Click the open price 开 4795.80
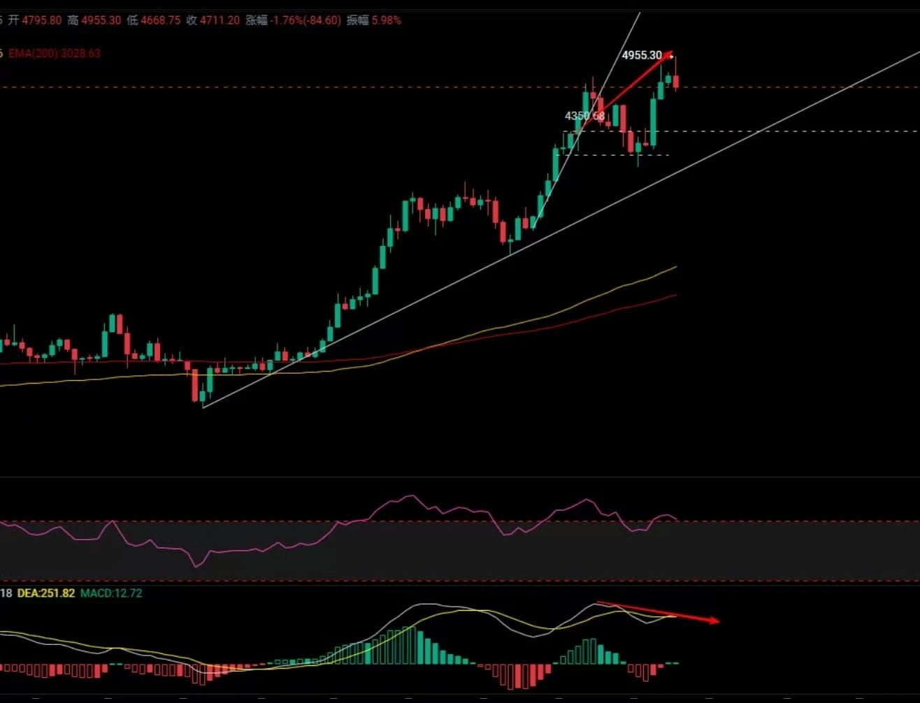Image resolution: width=920 pixels, height=703 pixels. [x=35, y=20]
